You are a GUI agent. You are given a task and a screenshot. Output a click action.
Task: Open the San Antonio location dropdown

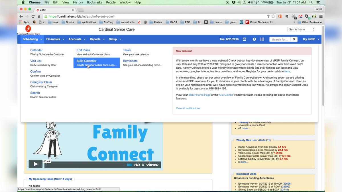pyautogui.click(x=301, y=29)
